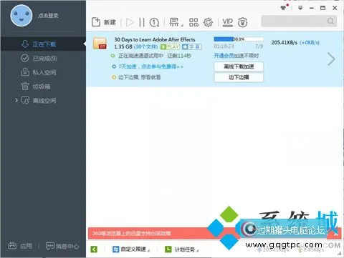
Task: Open the 计划任务 scheduled tasks dropdown
Action: tap(182, 249)
